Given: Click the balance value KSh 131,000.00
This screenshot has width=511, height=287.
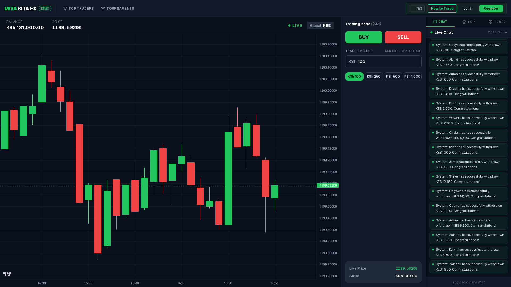Looking at the screenshot, I should pyautogui.click(x=25, y=28).
